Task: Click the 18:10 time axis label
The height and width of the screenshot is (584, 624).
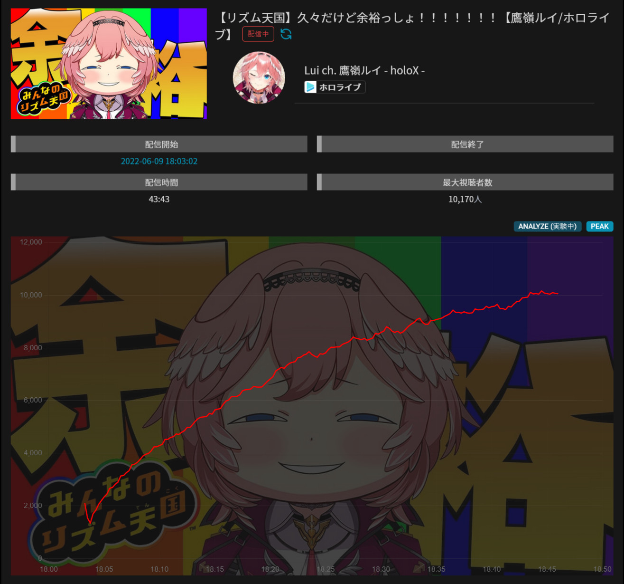Action: 159,569
